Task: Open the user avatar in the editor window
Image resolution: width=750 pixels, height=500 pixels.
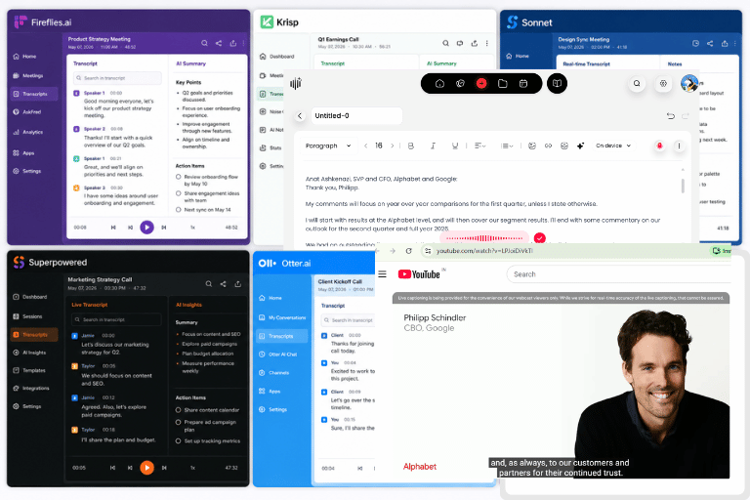Action: (x=689, y=83)
